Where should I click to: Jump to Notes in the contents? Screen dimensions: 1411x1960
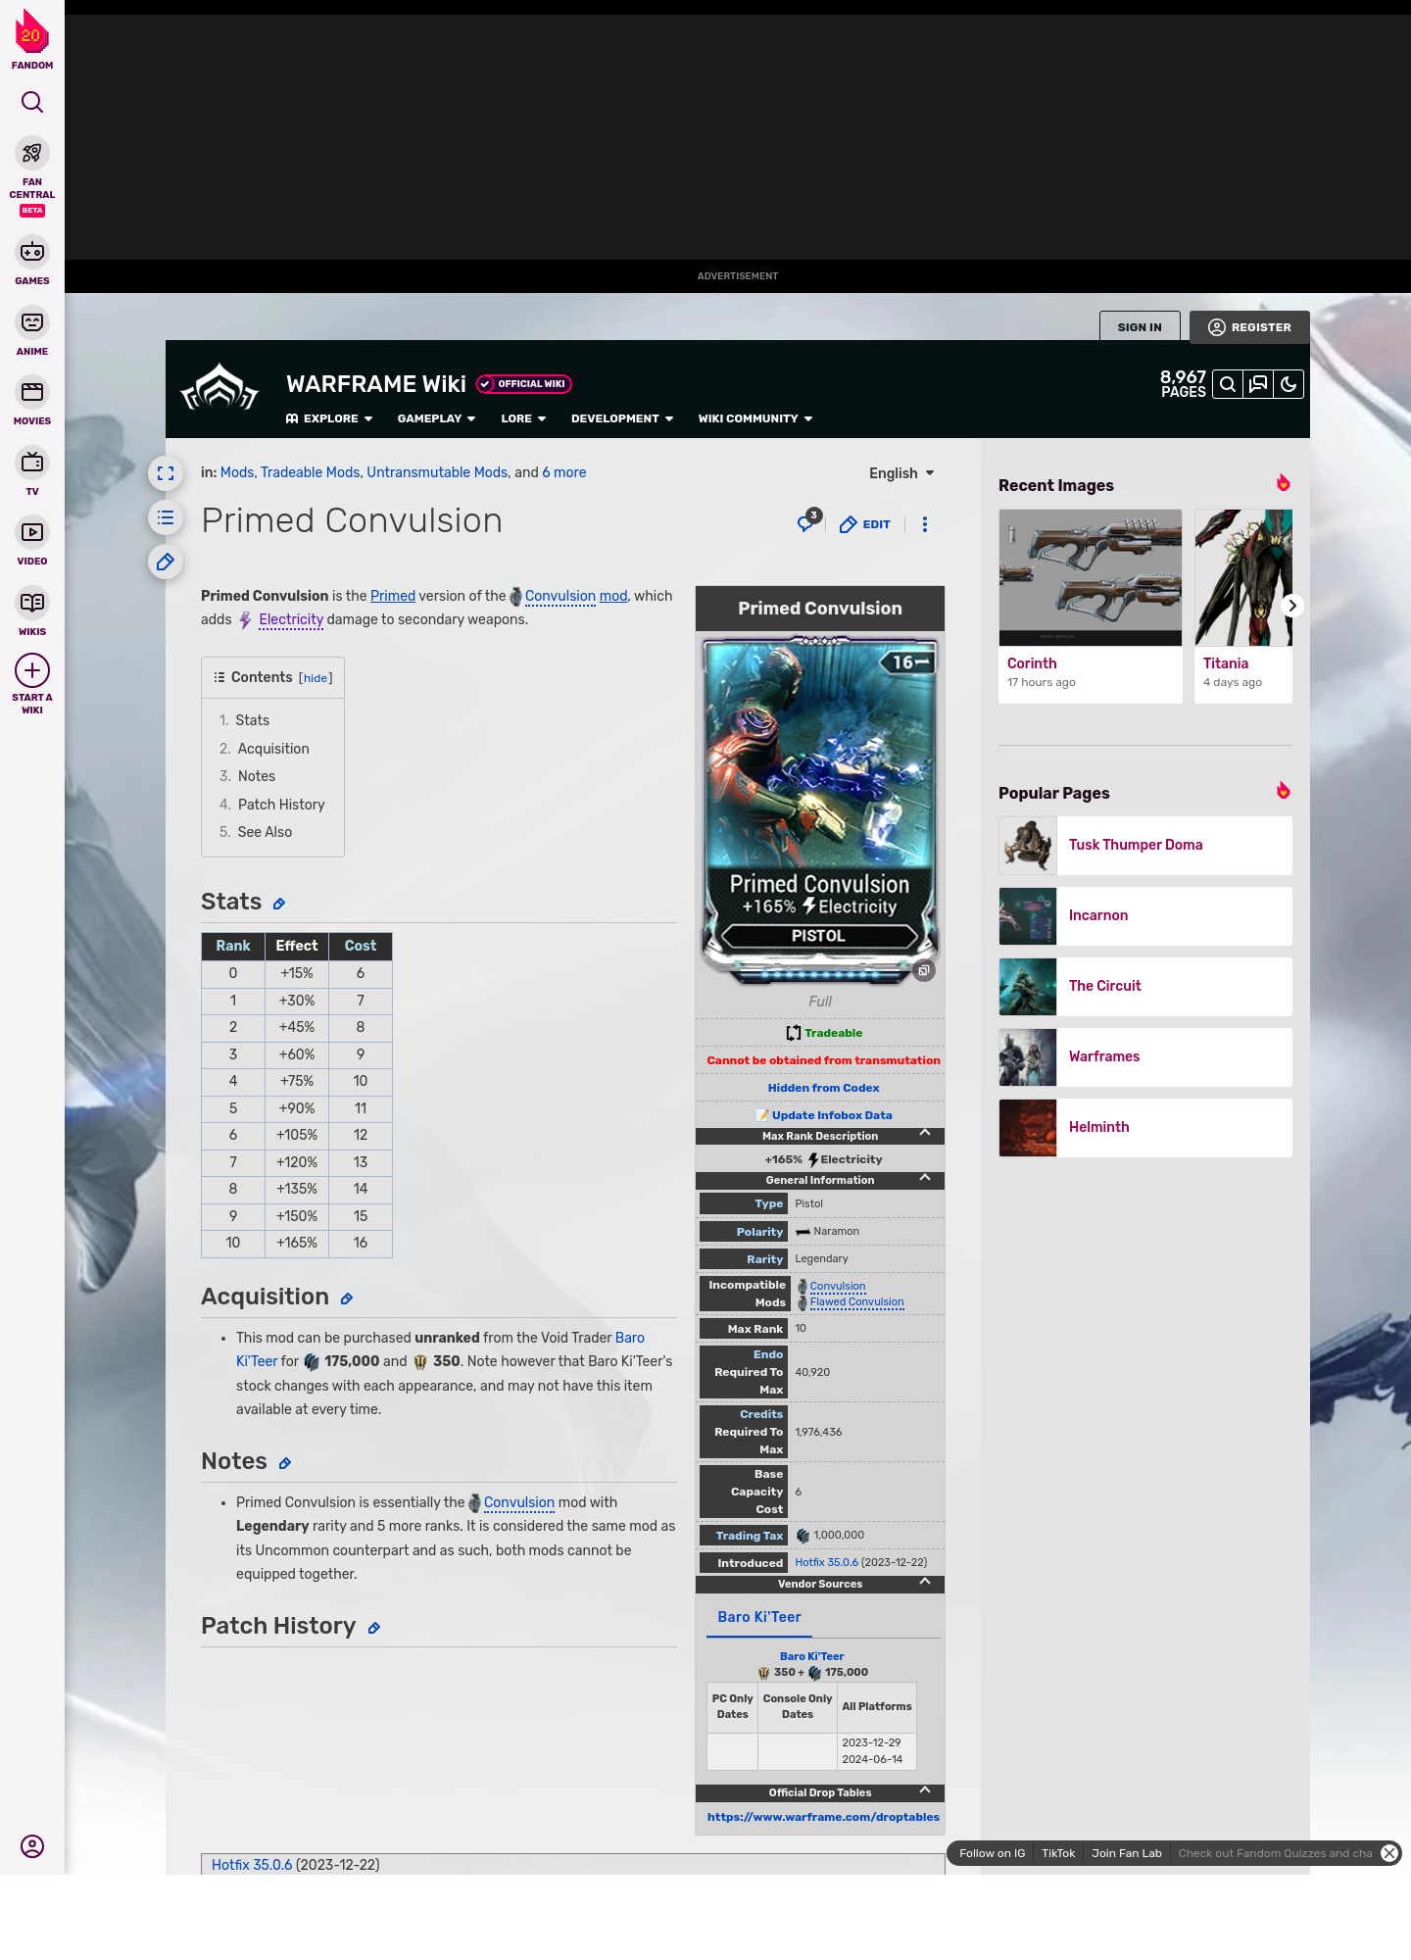coord(257,776)
